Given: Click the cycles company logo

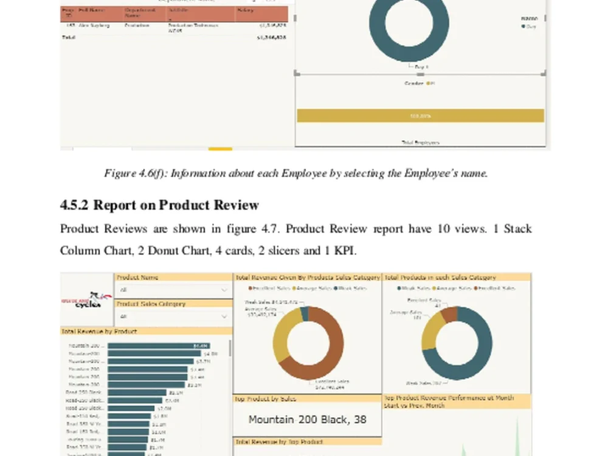Looking at the screenshot, I should 87,300.
